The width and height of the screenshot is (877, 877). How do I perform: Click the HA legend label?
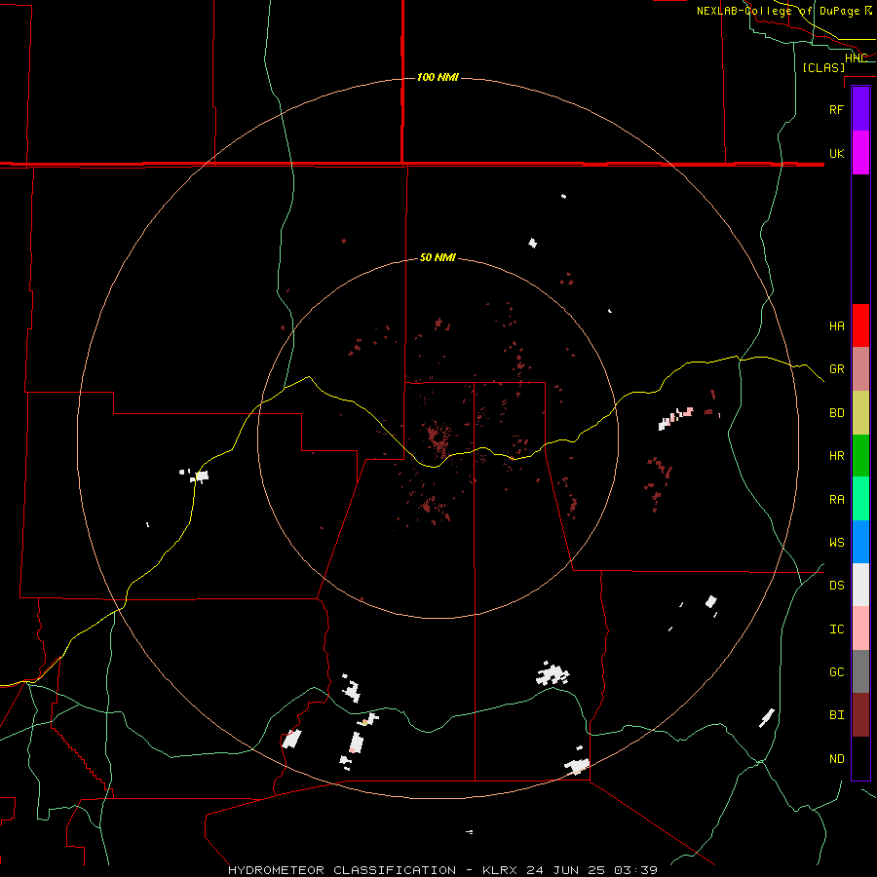pyautogui.click(x=836, y=325)
